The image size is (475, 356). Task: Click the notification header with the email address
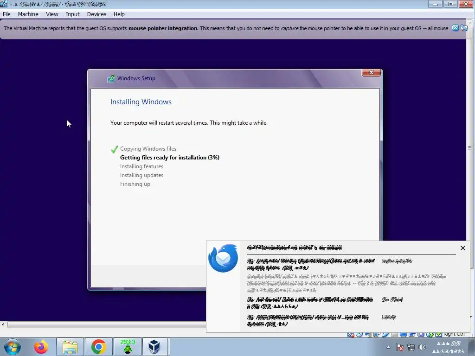pos(295,248)
